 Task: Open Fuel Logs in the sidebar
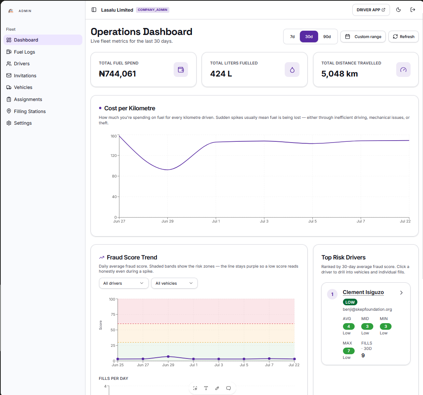[43, 52]
